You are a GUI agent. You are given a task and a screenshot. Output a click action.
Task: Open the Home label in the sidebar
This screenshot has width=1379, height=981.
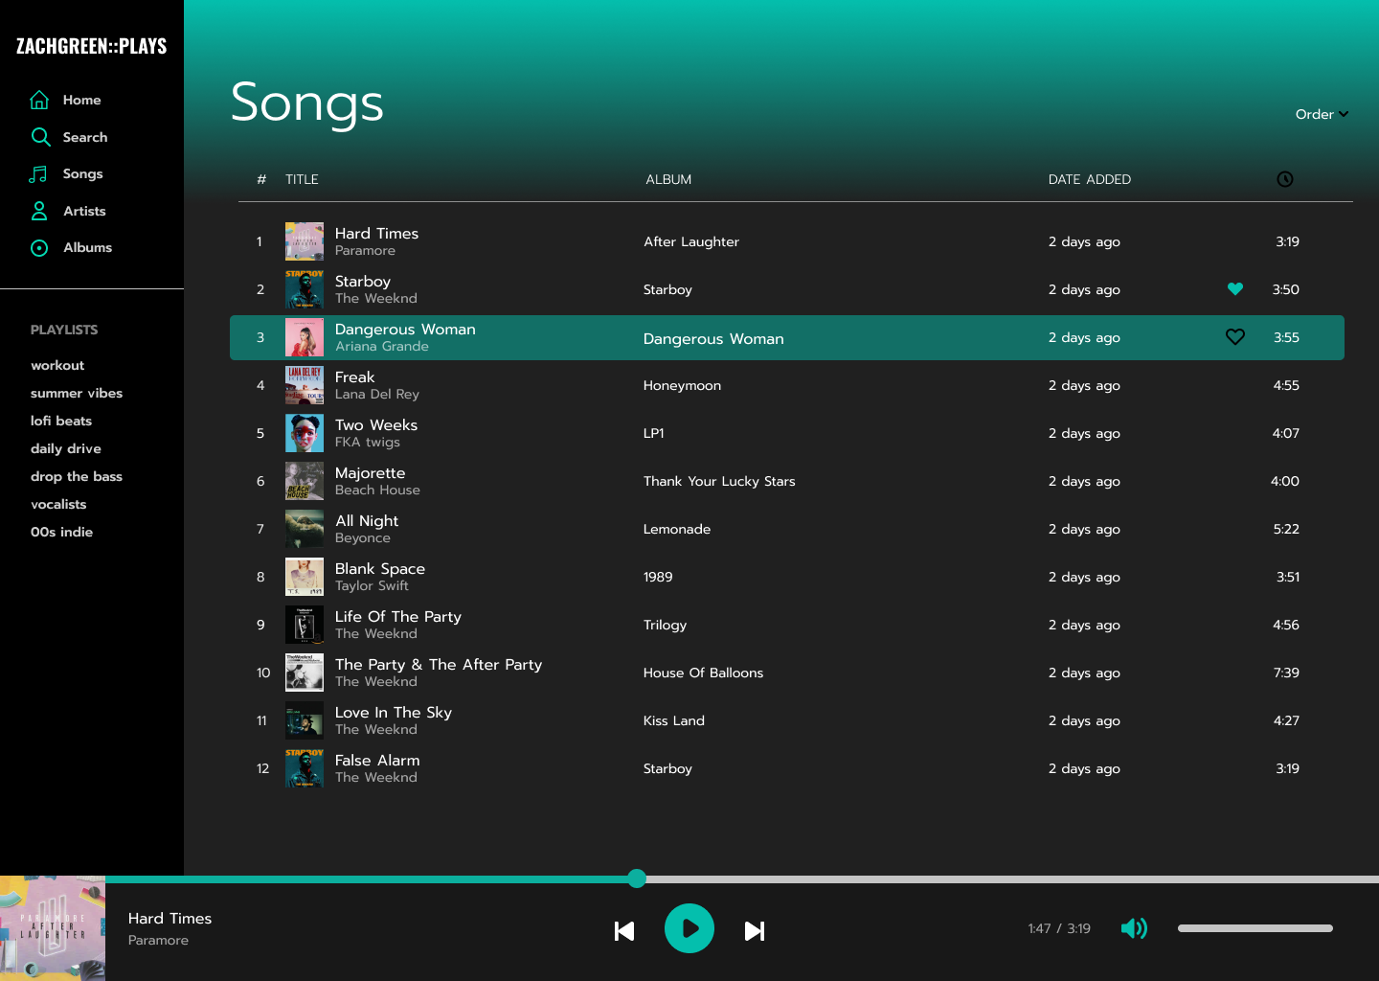pos(82,100)
